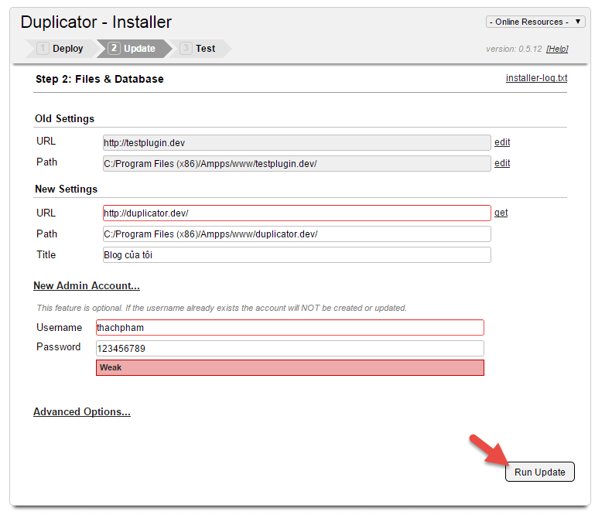Click edit beside the old Path

point(502,163)
